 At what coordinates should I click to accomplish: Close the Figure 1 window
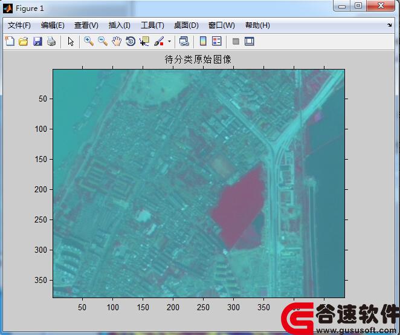point(381,5)
